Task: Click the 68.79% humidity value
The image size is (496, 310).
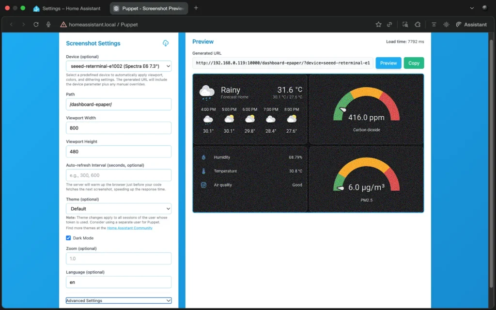Action: pyautogui.click(x=295, y=157)
